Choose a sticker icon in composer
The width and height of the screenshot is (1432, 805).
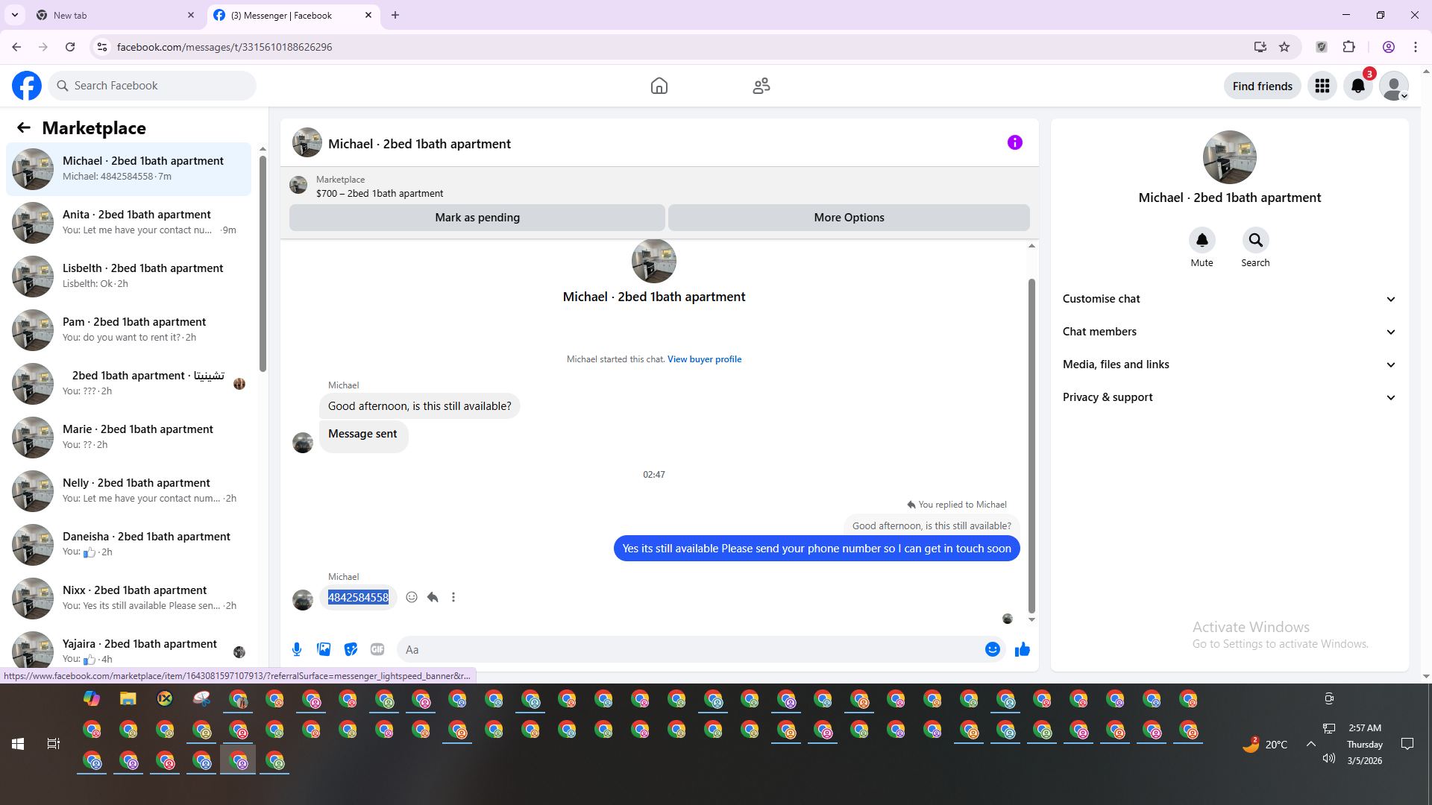351,649
